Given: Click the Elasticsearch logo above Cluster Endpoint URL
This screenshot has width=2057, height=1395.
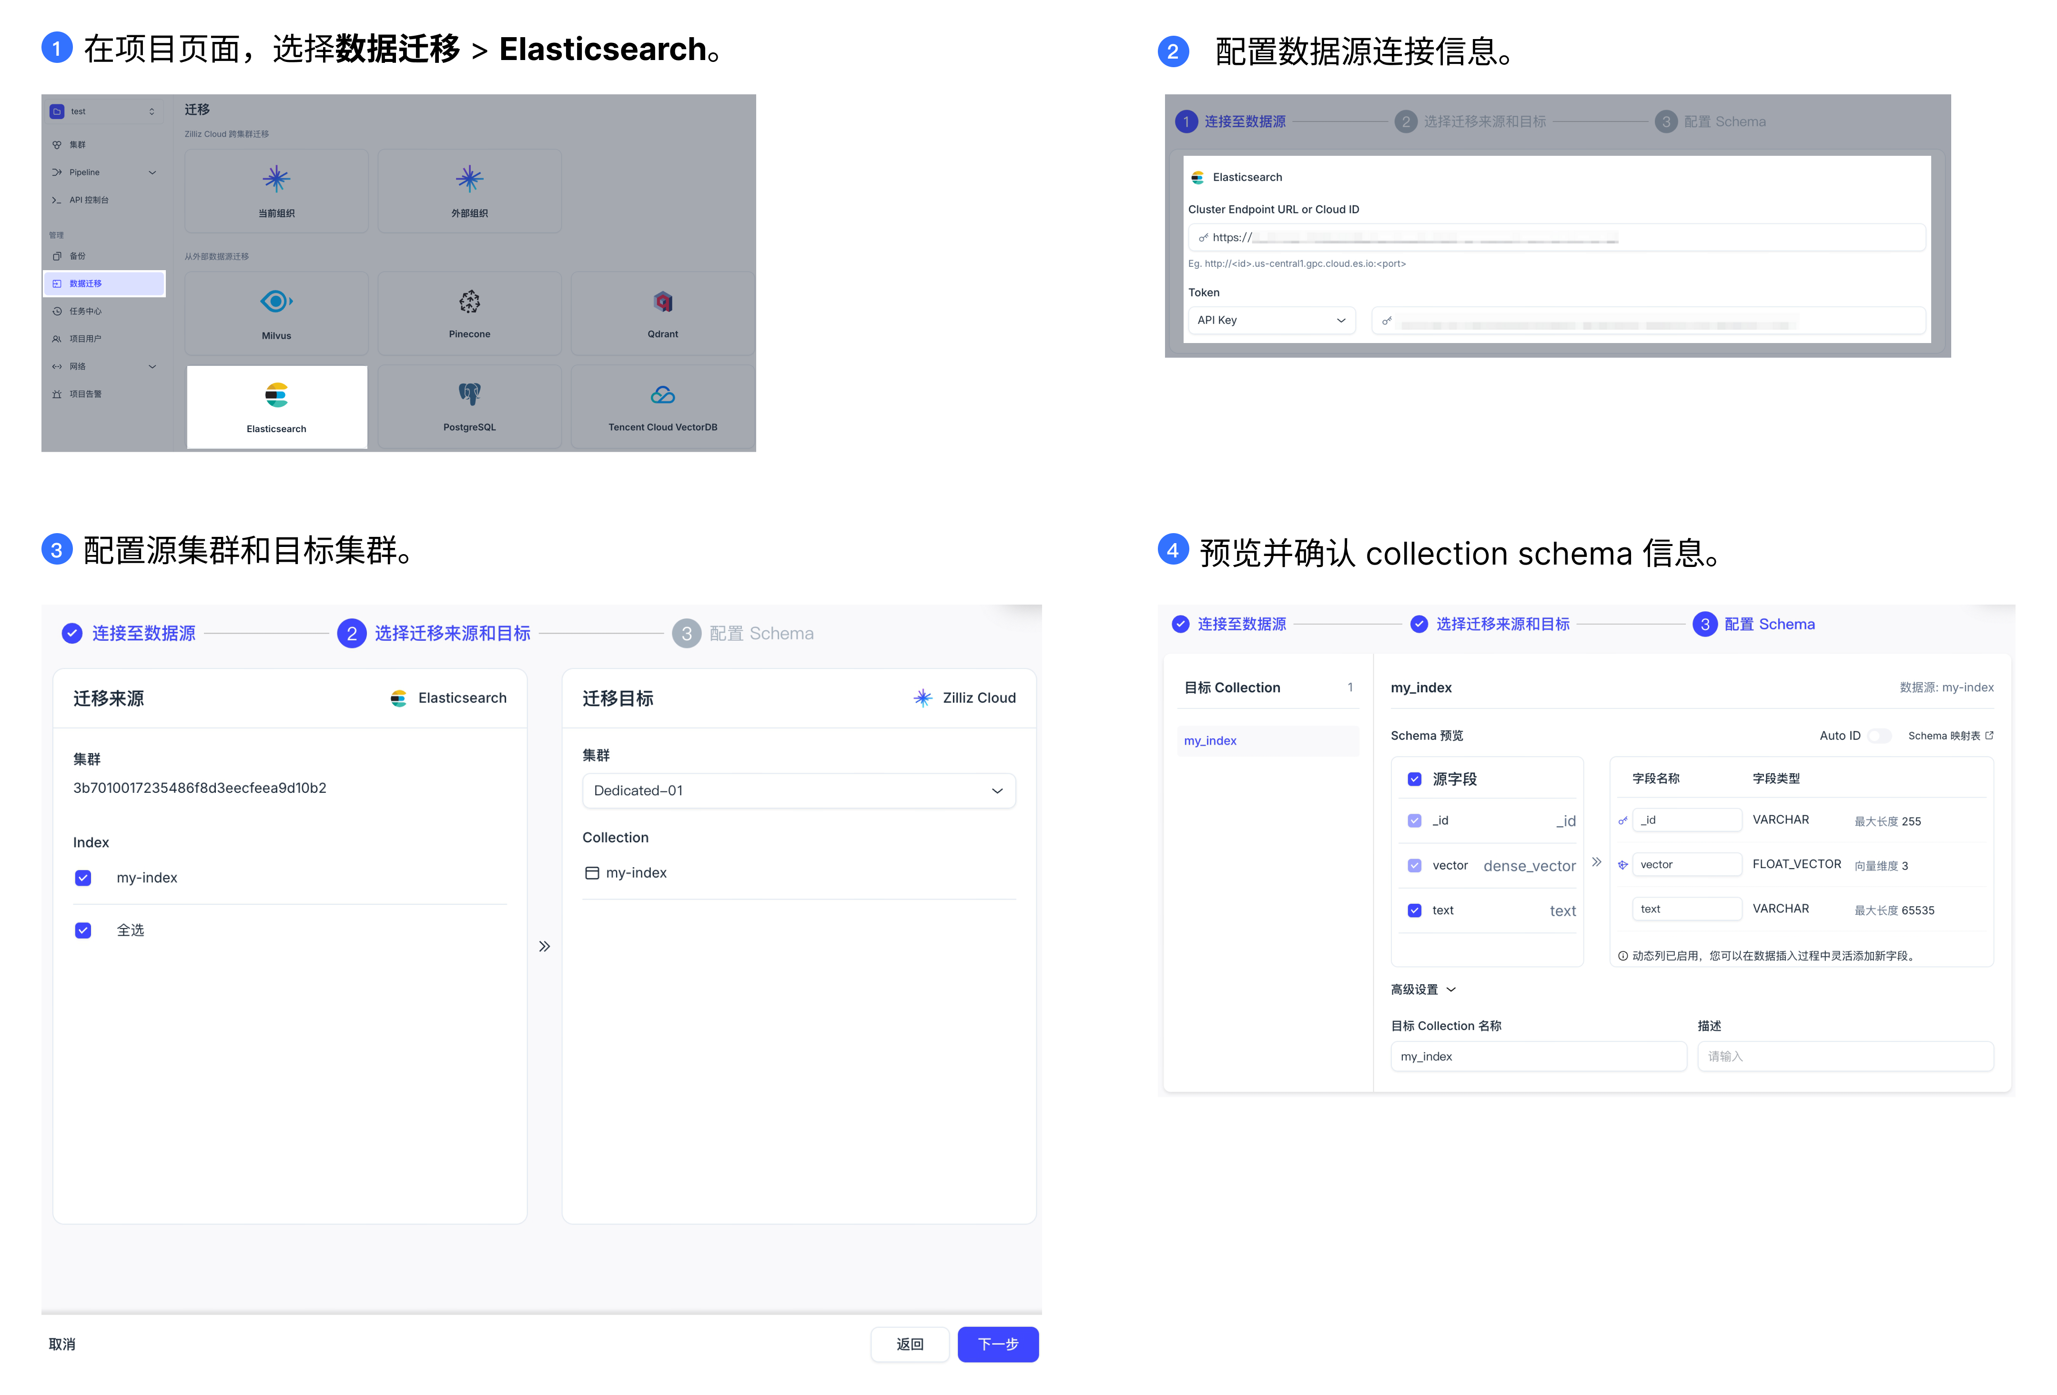Looking at the screenshot, I should pos(1196,177).
